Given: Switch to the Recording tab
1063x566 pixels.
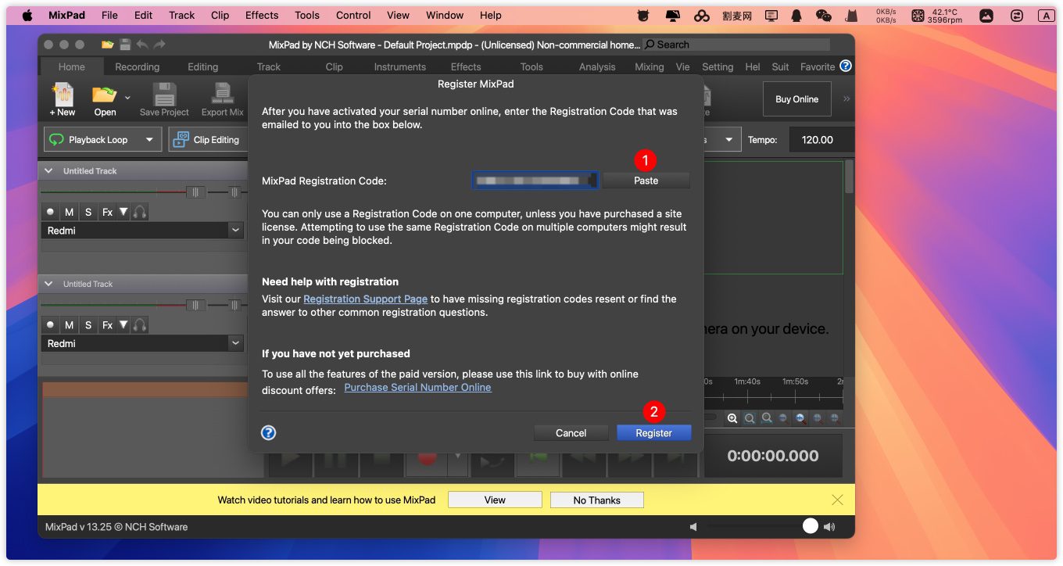Looking at the screenshot, I should (x=137, y=67).
